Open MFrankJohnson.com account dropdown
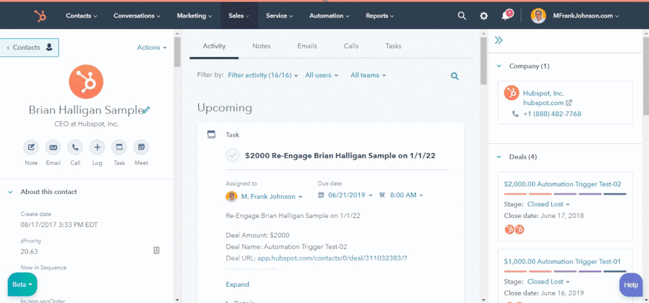This screenshot has width=649, height=303. click(x=586, y=16)
